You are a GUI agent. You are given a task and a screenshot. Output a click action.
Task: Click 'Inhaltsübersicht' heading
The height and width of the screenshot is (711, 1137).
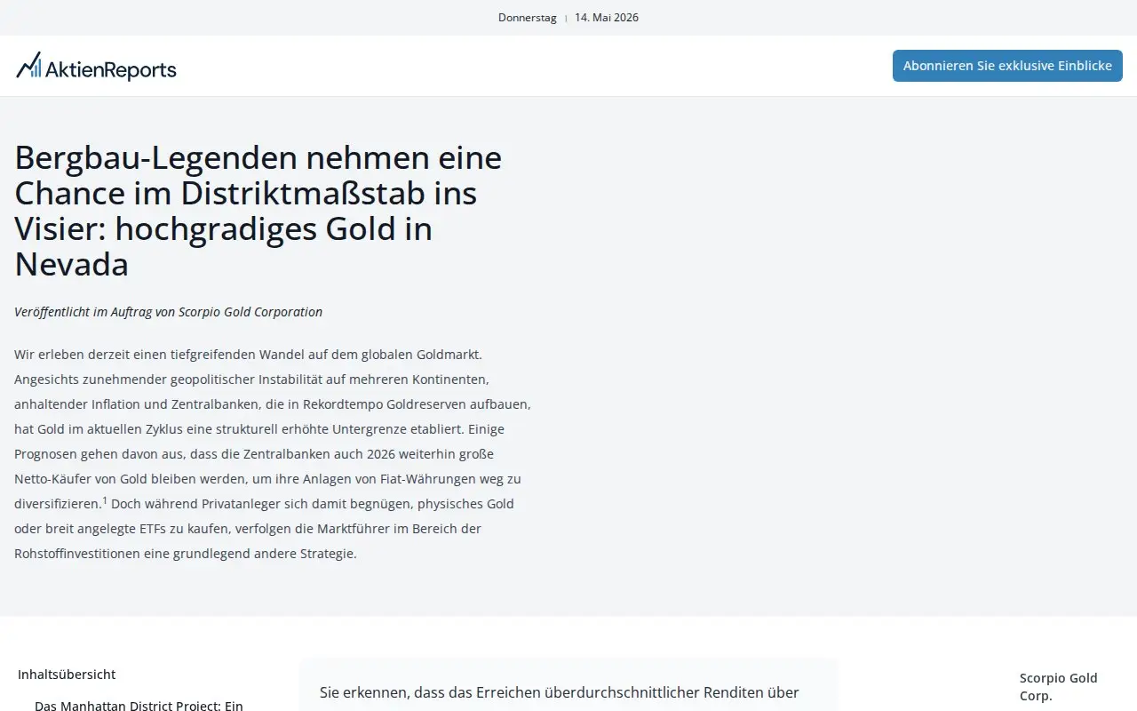(x=67, y=675)
